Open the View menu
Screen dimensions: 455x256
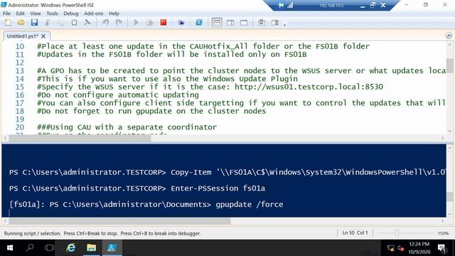[x=36, y=14]
